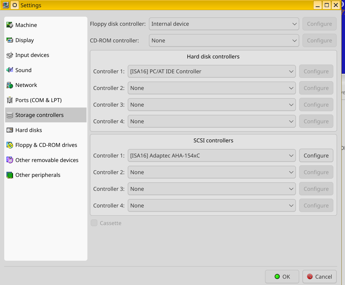
Task: Open hard disk Controller 1 IDE dropdown
Action: tap(212, 71)
